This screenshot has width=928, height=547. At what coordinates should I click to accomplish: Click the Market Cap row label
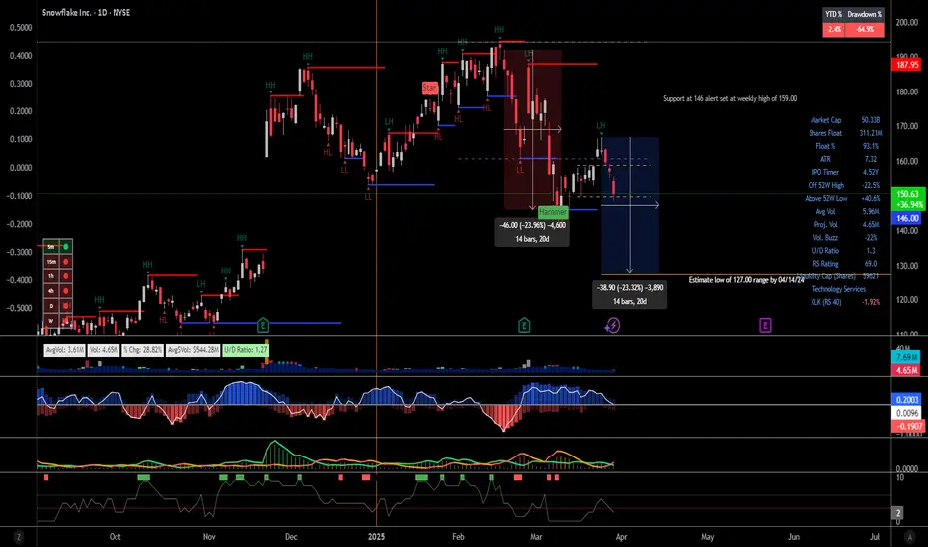pos(825,120)
